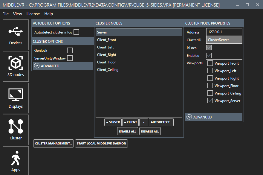Remove selected node with minus button
This screenshot has height=175, width=263.
[x=144, y=122]
